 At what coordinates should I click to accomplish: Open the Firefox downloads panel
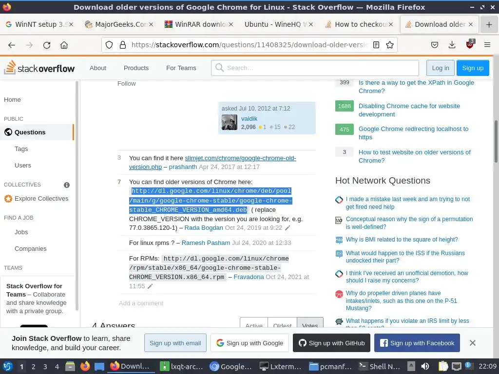click(452, 45)
